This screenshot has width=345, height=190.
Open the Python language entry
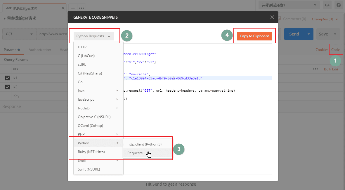pos(98,143)
